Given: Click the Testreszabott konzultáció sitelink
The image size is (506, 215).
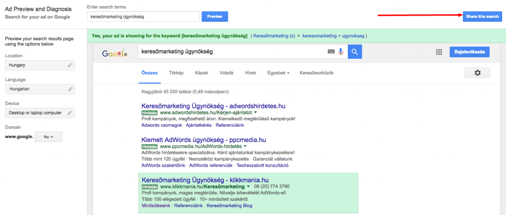Looking at the screenshot, I should (262, 165).
